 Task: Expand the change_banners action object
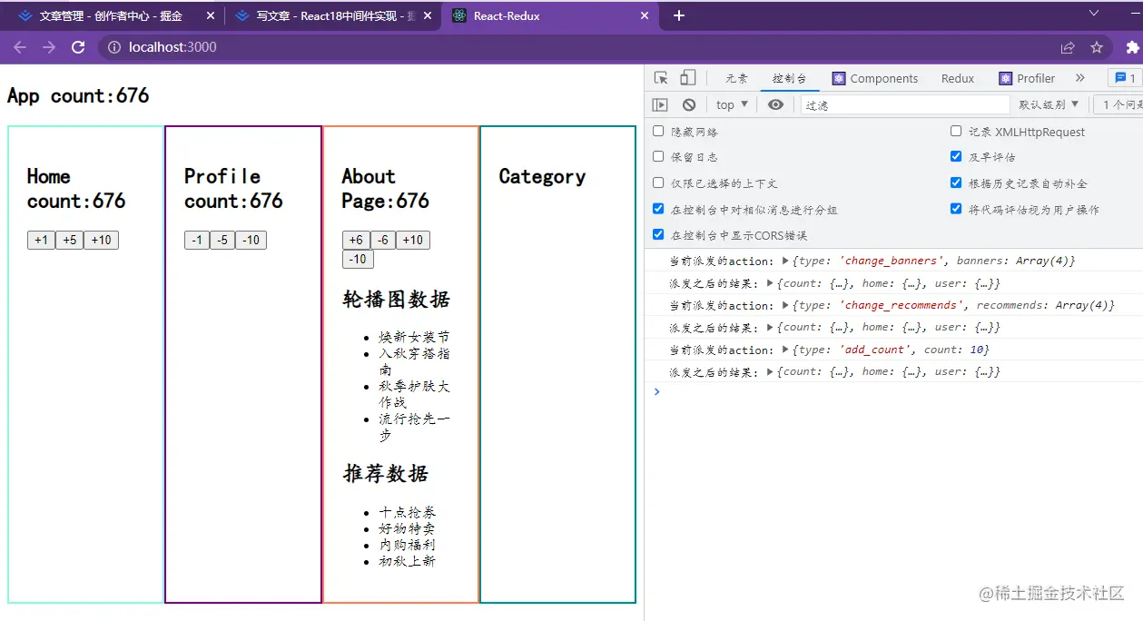786,261
